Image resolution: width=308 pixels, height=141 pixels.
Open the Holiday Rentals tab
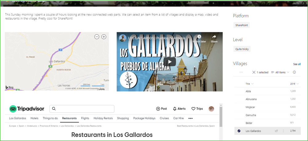[x=103, y=118]
